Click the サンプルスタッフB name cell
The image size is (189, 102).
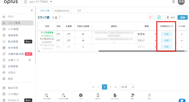[x=47, y=47]
